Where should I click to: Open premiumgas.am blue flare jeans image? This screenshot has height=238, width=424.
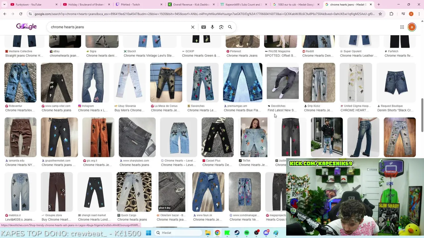click(x=242, y=83)
